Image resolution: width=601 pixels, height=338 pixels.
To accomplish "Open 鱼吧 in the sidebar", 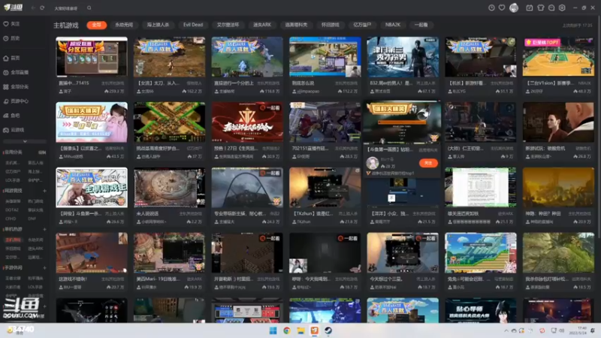I will tap(11, 116).
